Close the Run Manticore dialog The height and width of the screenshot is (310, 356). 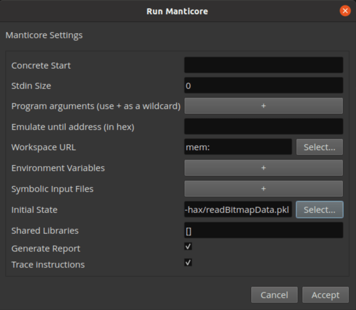pos(345,11)
